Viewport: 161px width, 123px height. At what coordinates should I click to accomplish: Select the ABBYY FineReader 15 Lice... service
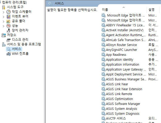(x=125, y=25)
